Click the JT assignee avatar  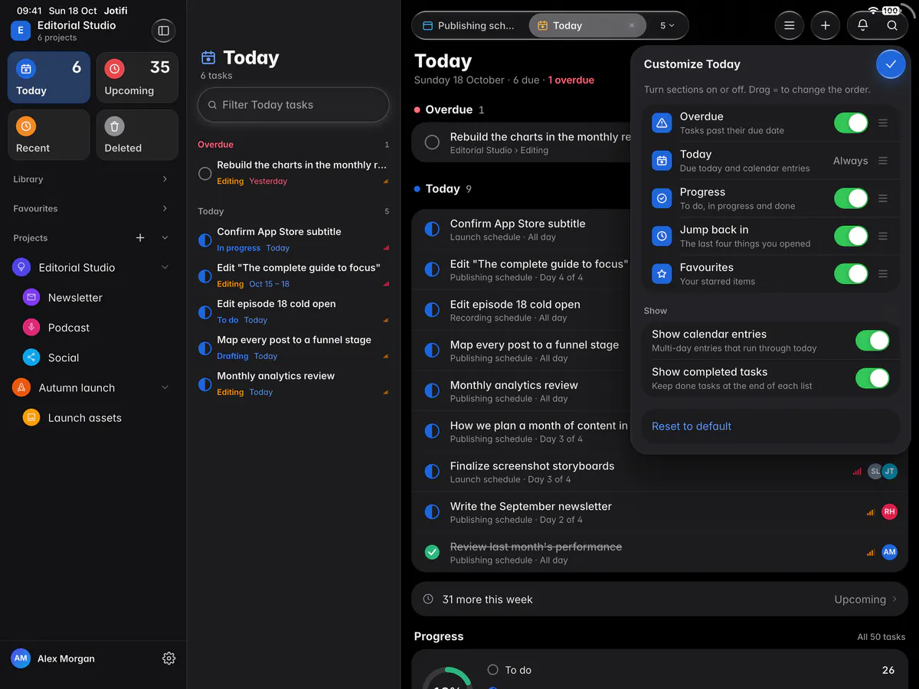[889, 472]
